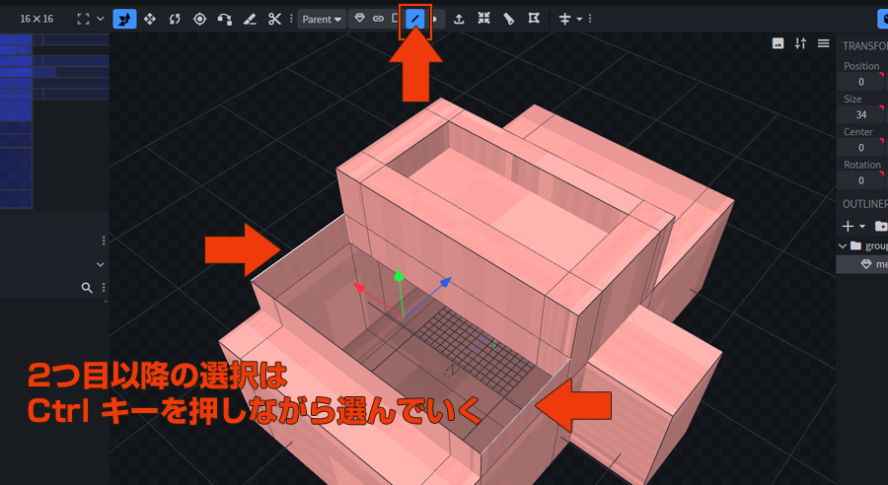Click the add group folder button
The width and height of the screenshot is (888, 485).
[880, 226]
